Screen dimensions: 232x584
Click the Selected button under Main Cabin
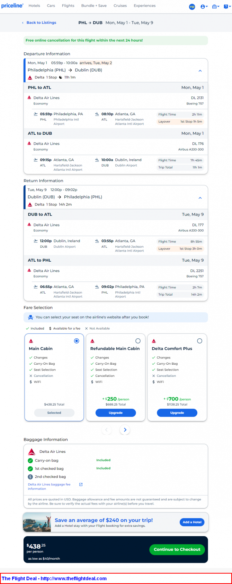point(54,413)
